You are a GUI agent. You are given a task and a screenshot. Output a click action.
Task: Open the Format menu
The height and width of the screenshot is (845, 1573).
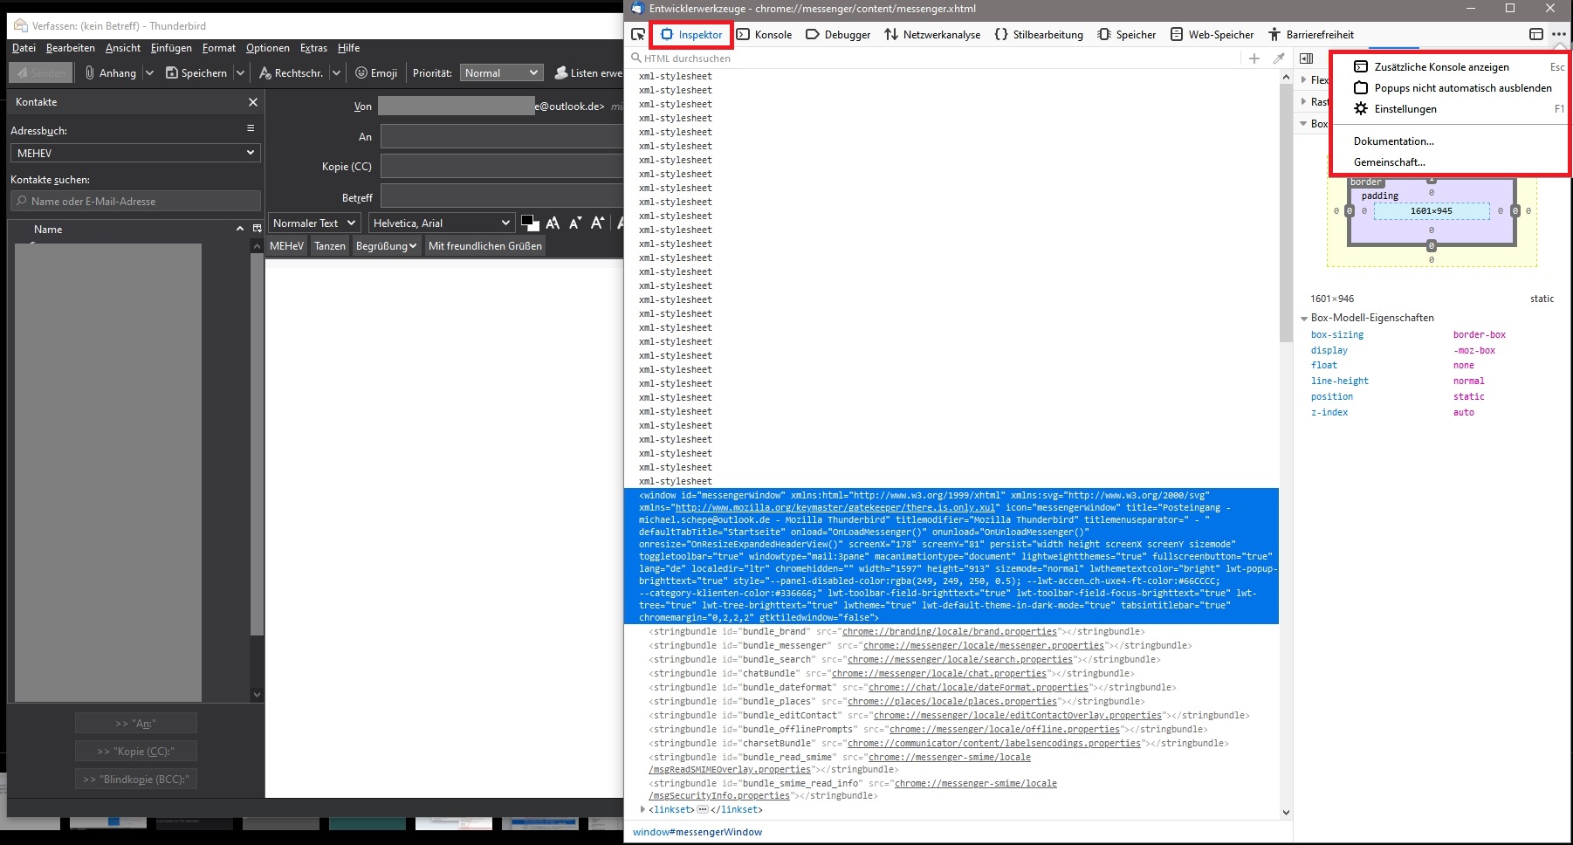[219, 48]
